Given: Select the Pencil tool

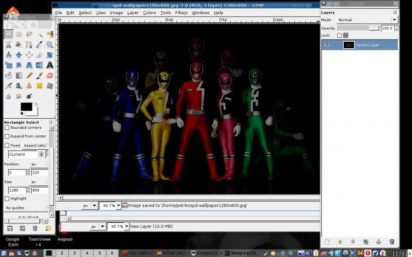Looking at the screenshot, I should coord(29,75).
